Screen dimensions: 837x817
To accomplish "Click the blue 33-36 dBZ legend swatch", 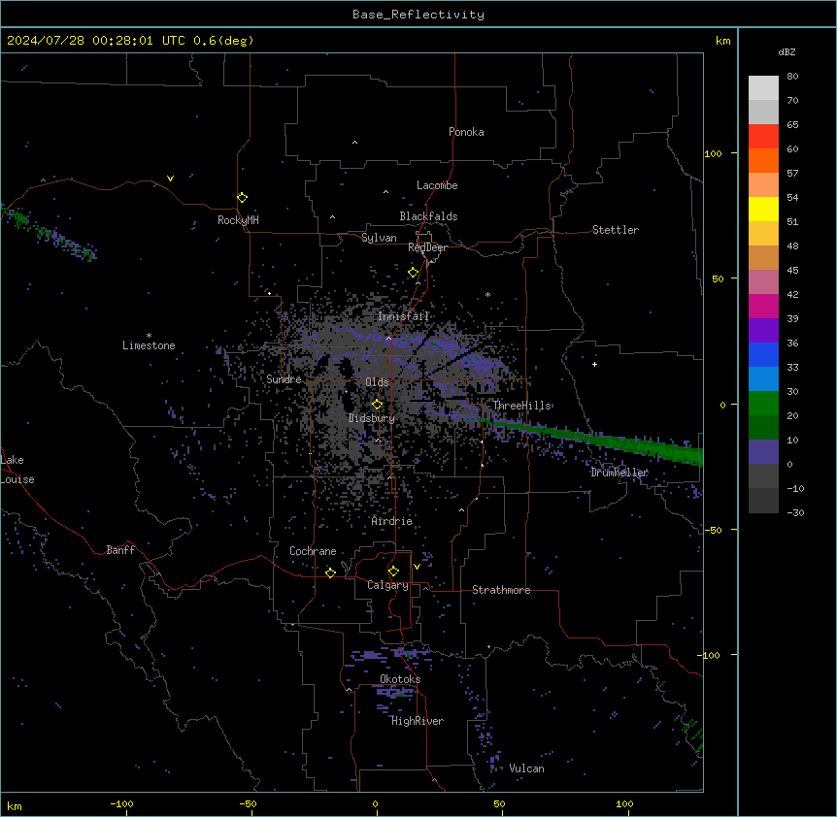I will (763, 354).
